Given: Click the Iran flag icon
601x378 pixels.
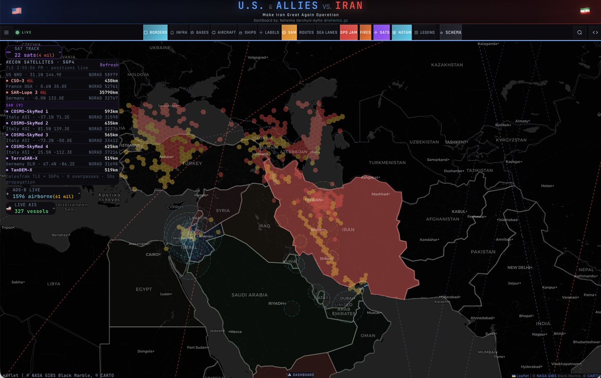Looking at the screenshot, I should point(585,11).
